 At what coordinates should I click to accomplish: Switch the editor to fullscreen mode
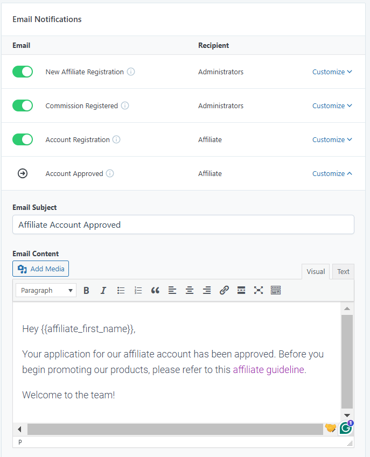point(259,290)
